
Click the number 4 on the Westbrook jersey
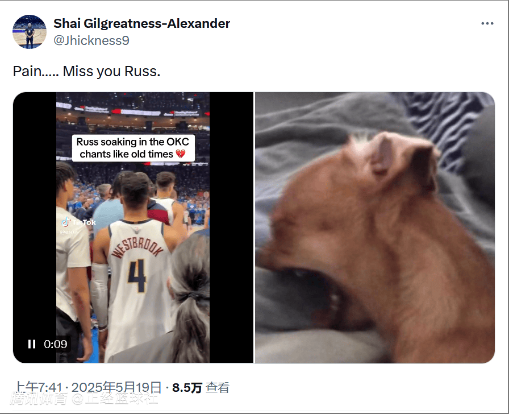coord(137,276)
